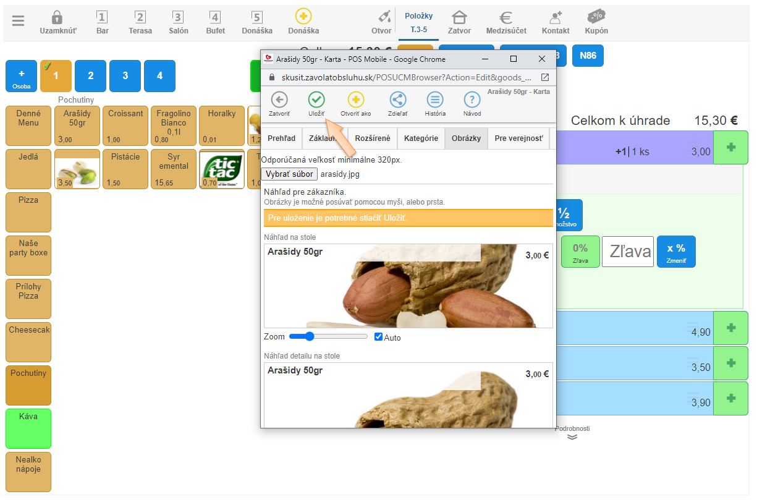Image resolution: width=757 pixels, height=502 pixels.
Task: Open the Zdieľať share icon
Action: pos(398,100)
